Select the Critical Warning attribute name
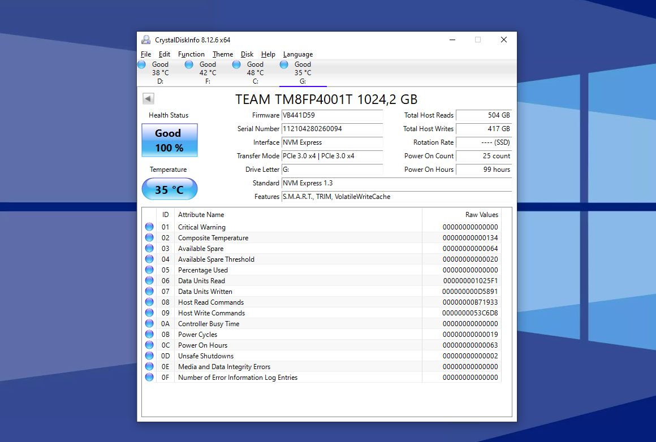This screenshot has width=656, height=442. pyautogui.click(x=202, y=227)
